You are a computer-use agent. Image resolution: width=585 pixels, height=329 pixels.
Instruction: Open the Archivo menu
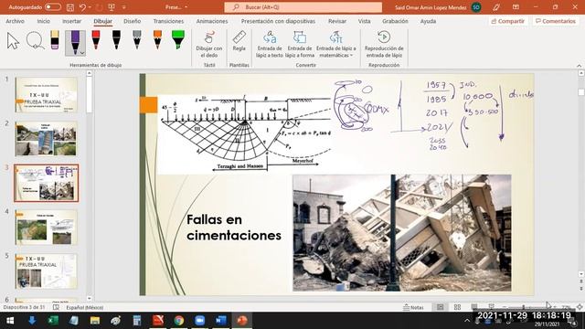15,21
